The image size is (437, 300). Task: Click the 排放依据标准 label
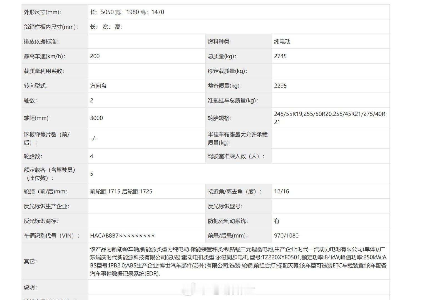[x=41, y=41]
